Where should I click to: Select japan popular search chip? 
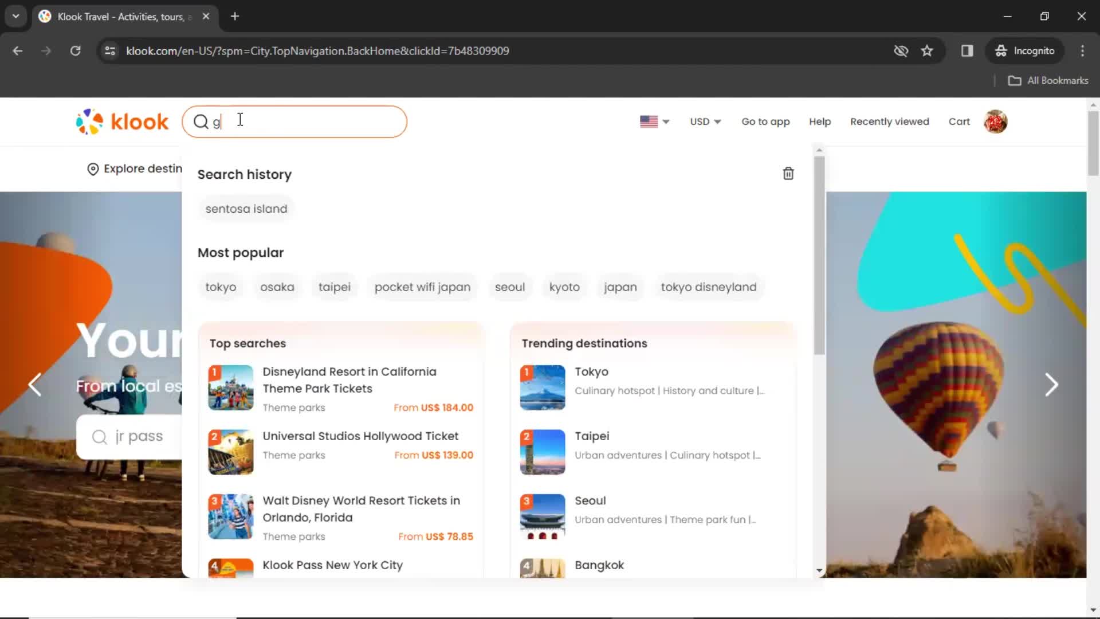[620, 287]
